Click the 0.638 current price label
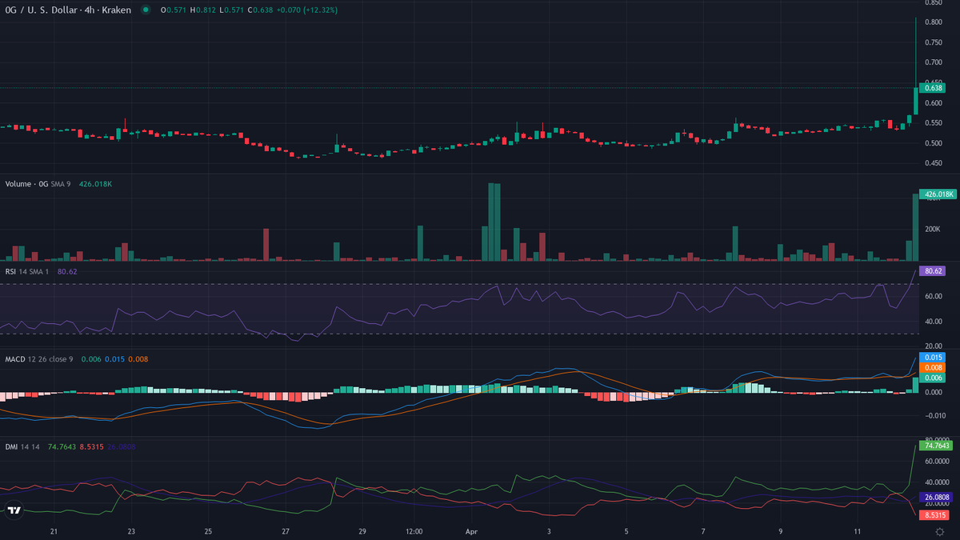This screenshot has width=960, height=540. point(933,88)
